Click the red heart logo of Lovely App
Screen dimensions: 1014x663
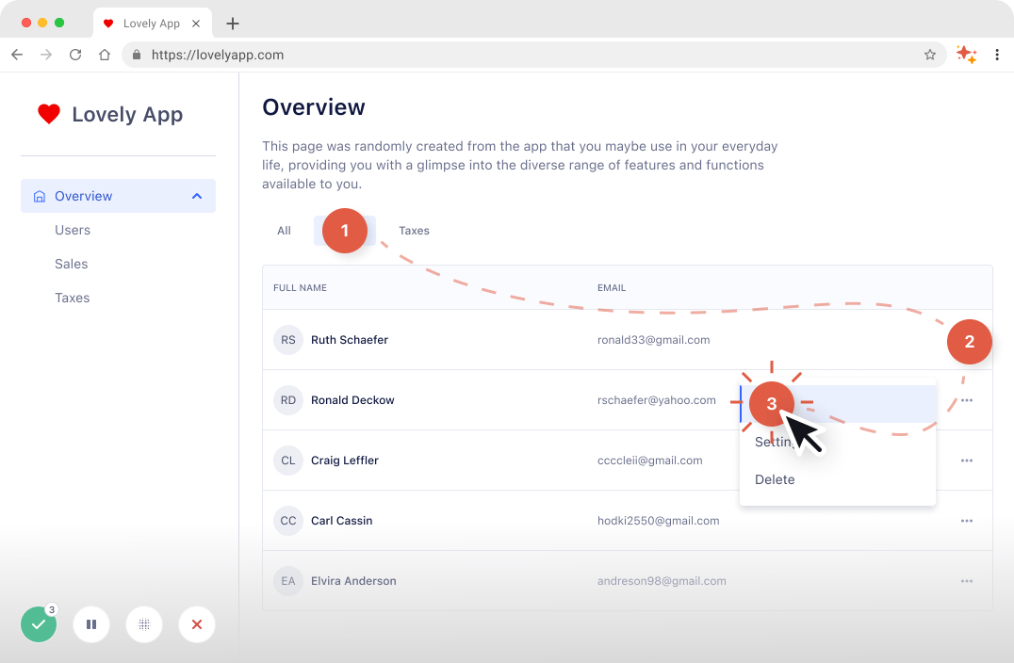[x=49, y=114]
